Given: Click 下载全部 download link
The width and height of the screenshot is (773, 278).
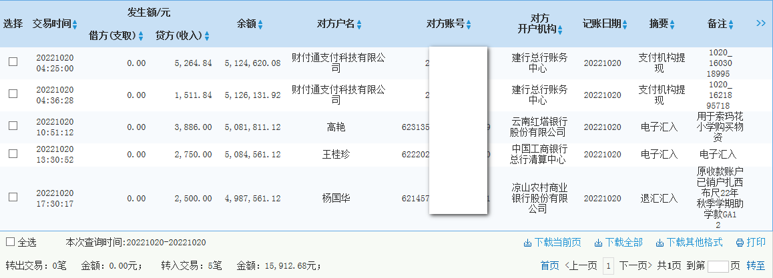Looking at the screenshot, I should (619, 243).
